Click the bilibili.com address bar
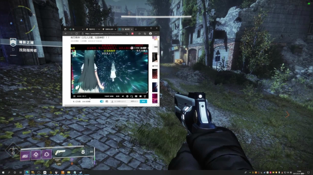 pos(104,34)
